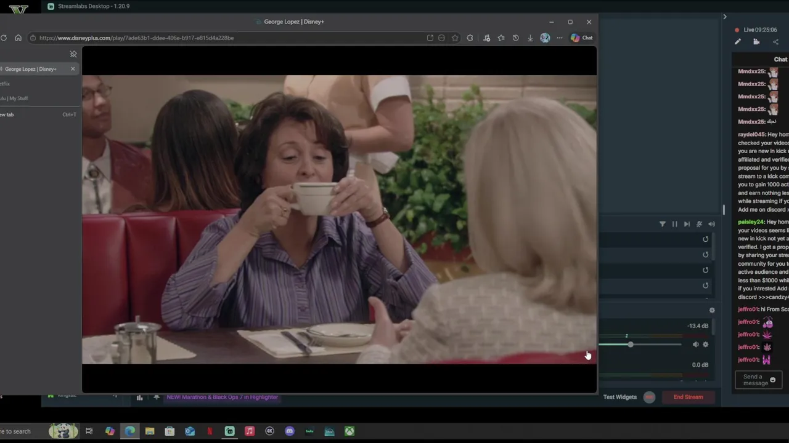Open the stats bars icon in Streamlabs footer
Viewport: 789px width, 443px height.
point(139,397)
